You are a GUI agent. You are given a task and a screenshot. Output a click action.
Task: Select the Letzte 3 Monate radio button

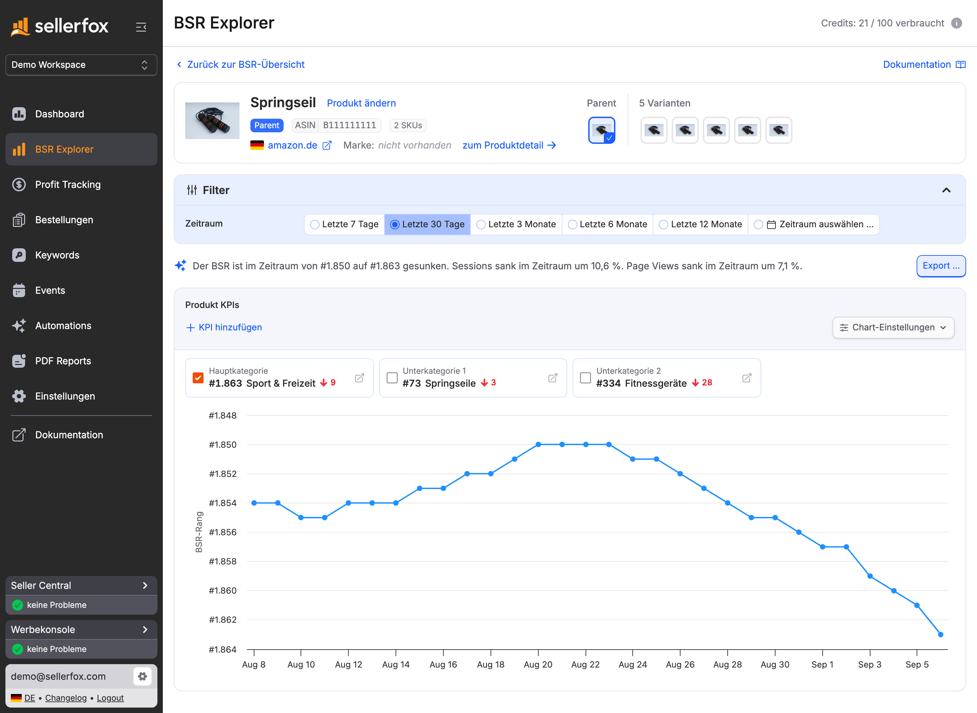click(x=481, y=225)
